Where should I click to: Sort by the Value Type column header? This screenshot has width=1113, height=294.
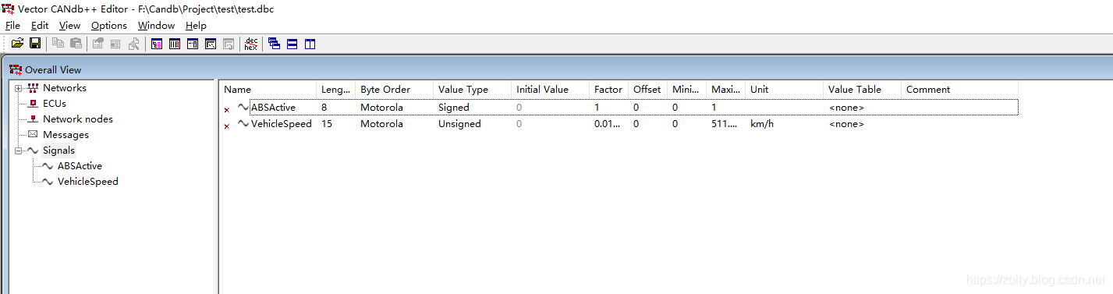click(473, 90)
